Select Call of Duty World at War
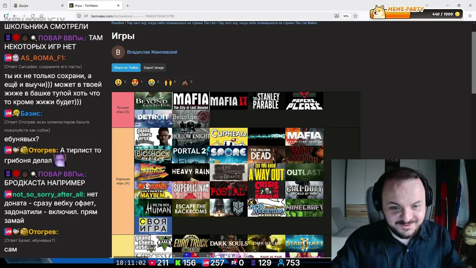The height and width of the screenshot is (268, 476). point(304,190)
